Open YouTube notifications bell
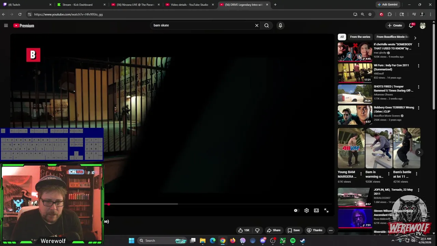Screen dimensions: 437x246 411,25
